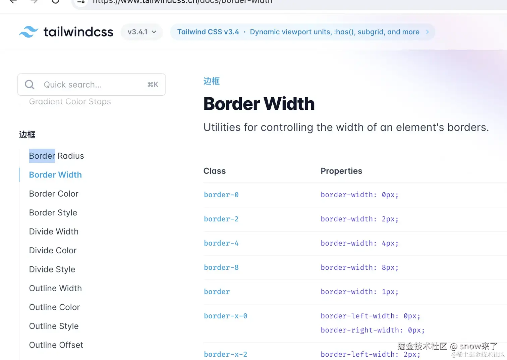Click the blue 边框 breadcrumb above title
Screen dimensions: 507x360
coord(212,81)
